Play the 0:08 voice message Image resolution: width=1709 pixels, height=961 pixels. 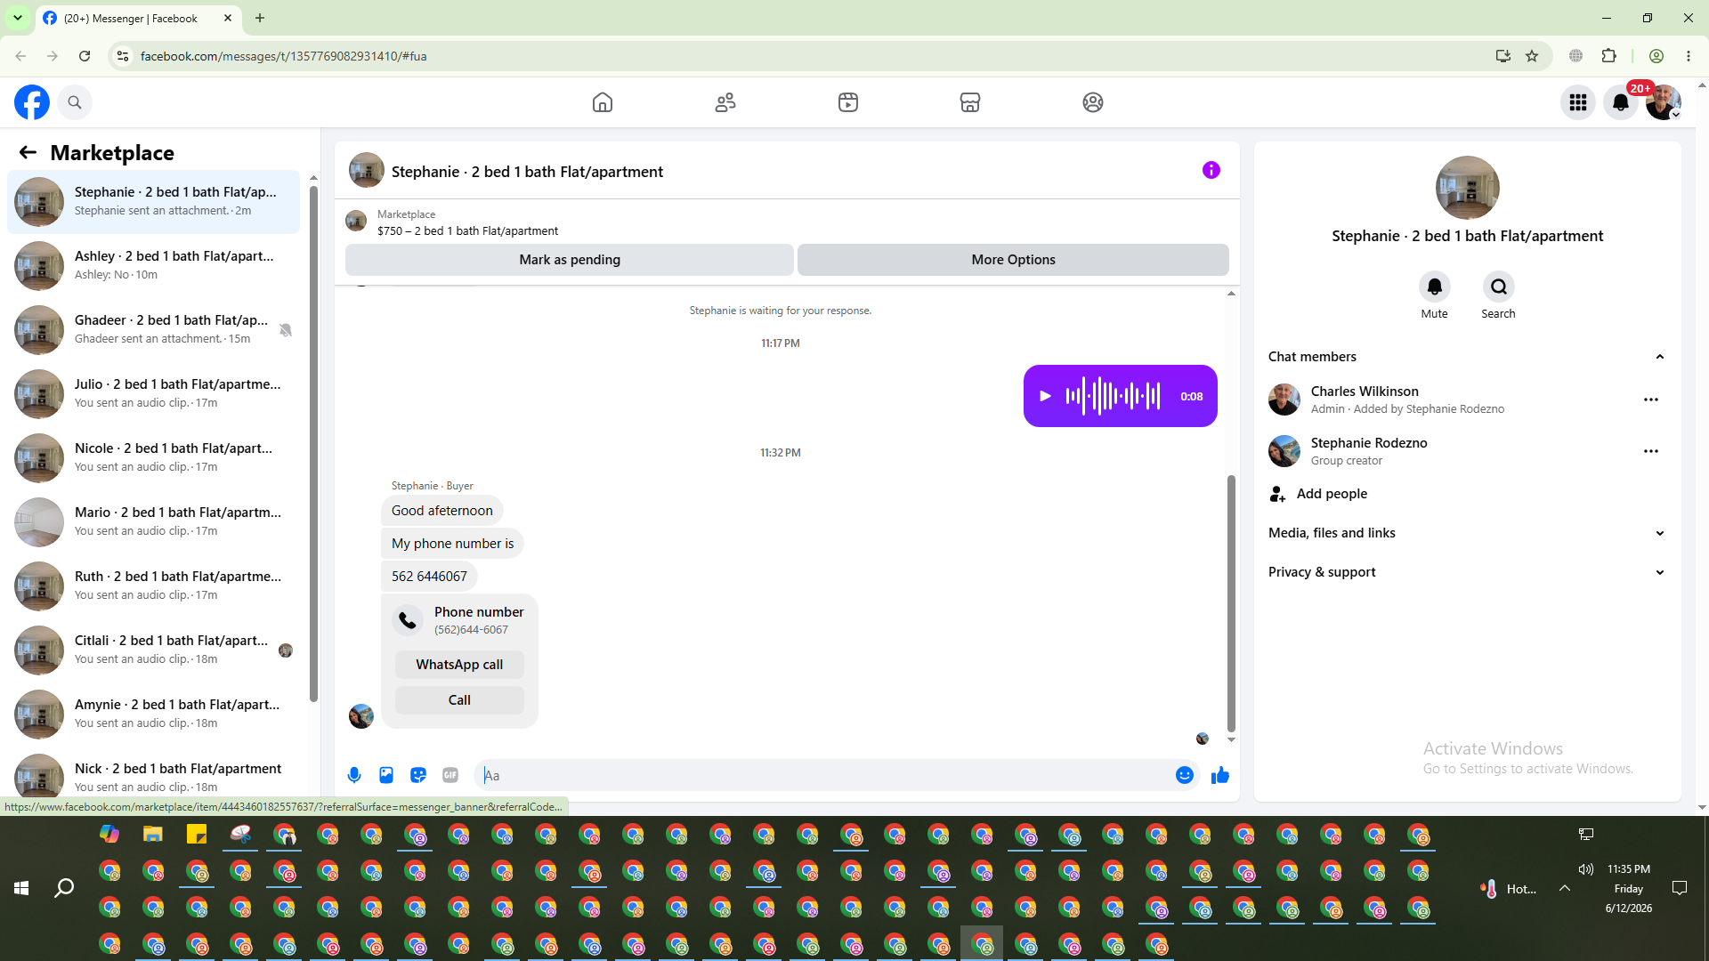point(1046,396)
